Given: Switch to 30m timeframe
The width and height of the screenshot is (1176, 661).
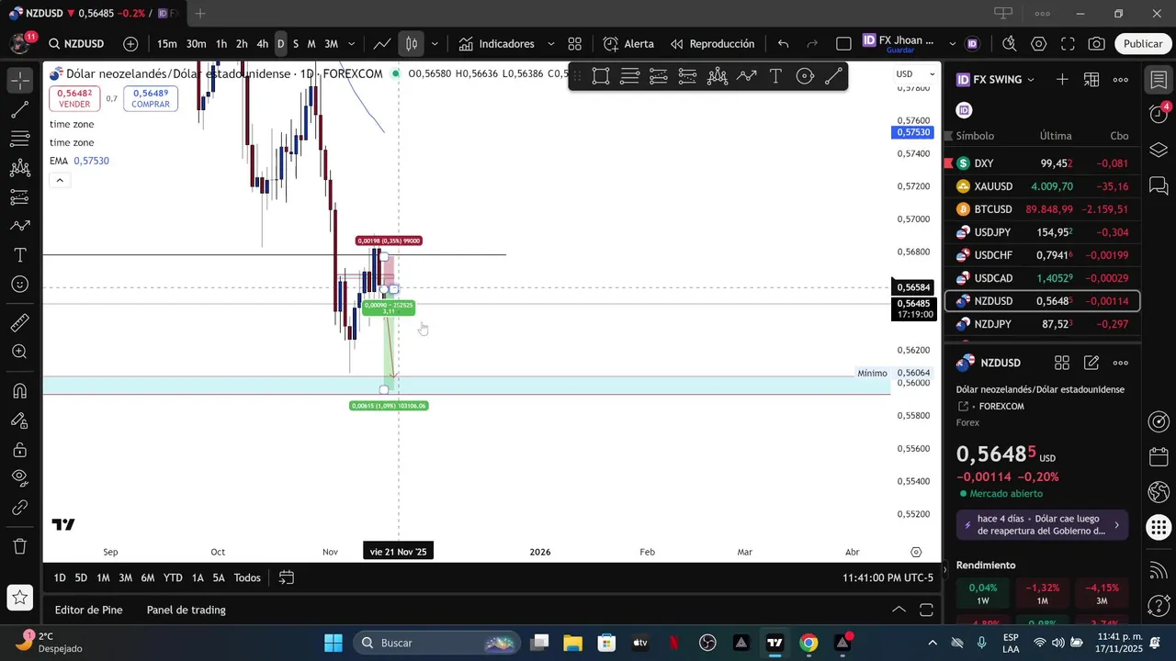Looking at the screenshot, I should tap(197, 44).
